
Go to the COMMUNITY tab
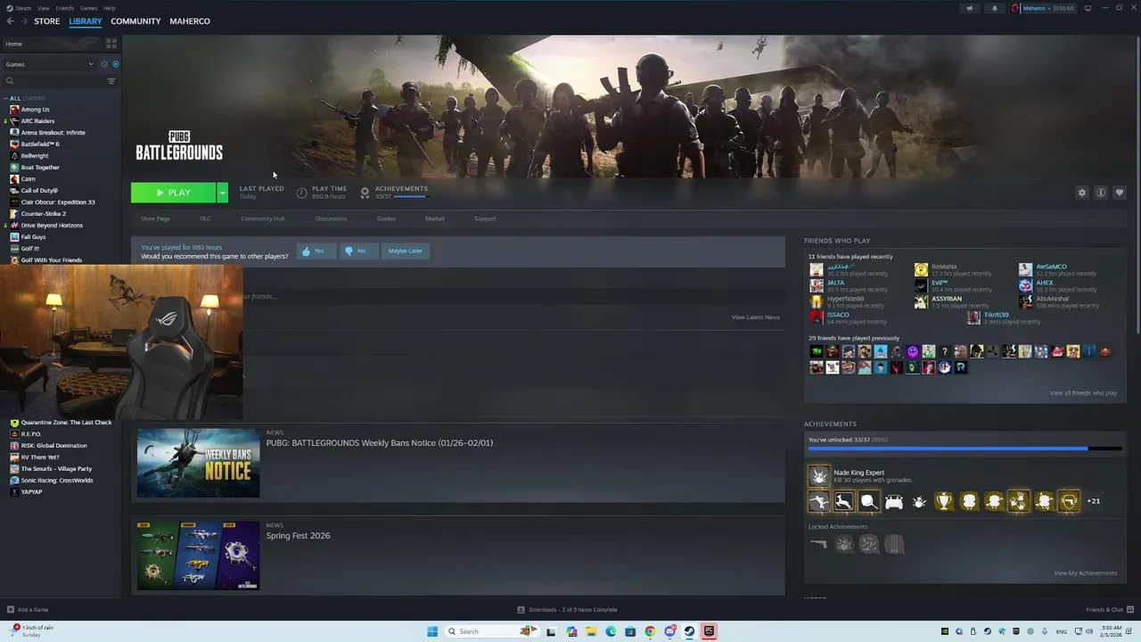click(135, 21)
